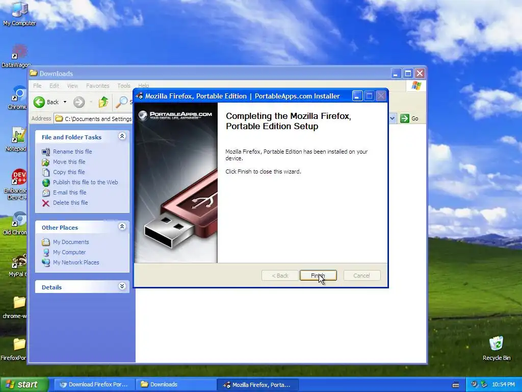Close the Downloads explorer window

pos(420,73)
